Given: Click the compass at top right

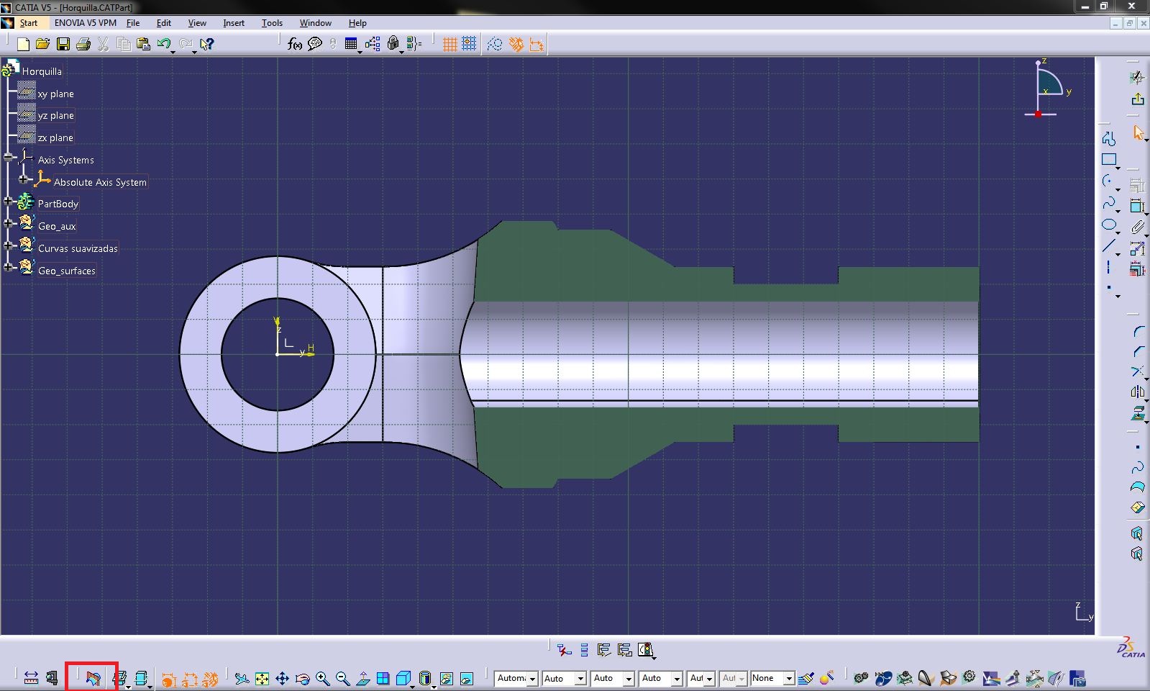Looking at the screenshot, I should click(x=1046, y=88).
